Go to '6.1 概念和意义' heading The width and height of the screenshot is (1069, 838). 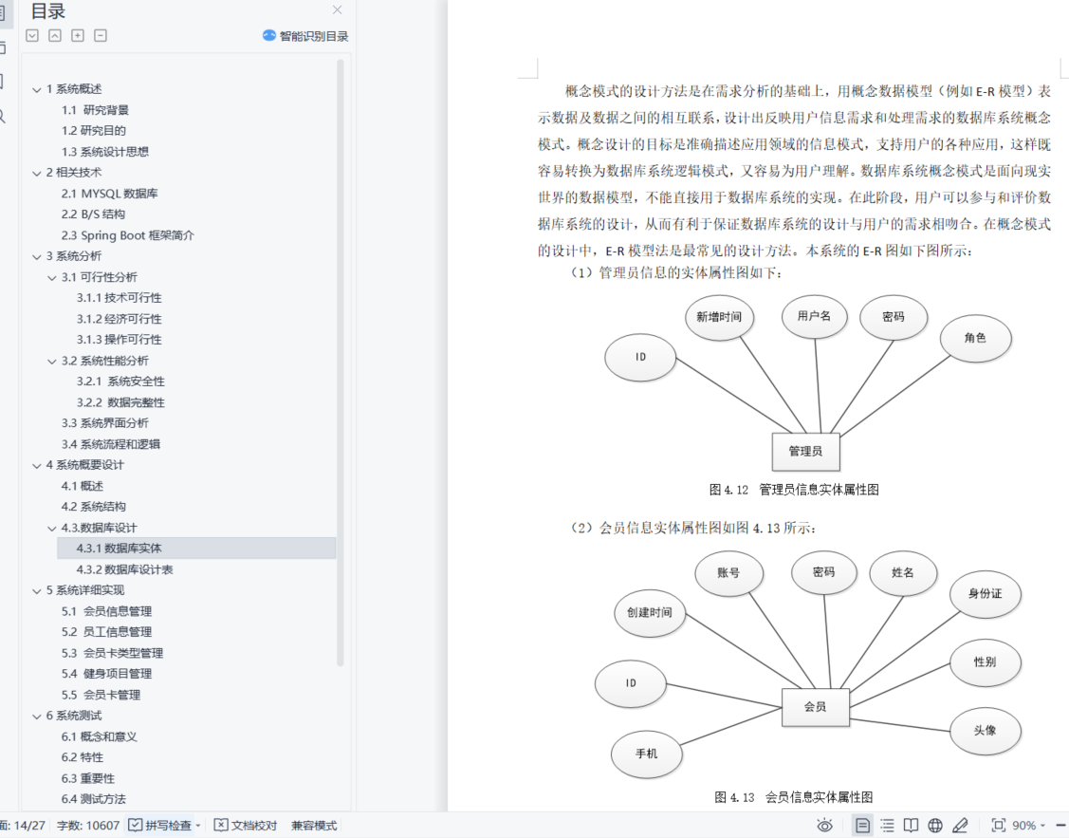click(x=99, y=737)
